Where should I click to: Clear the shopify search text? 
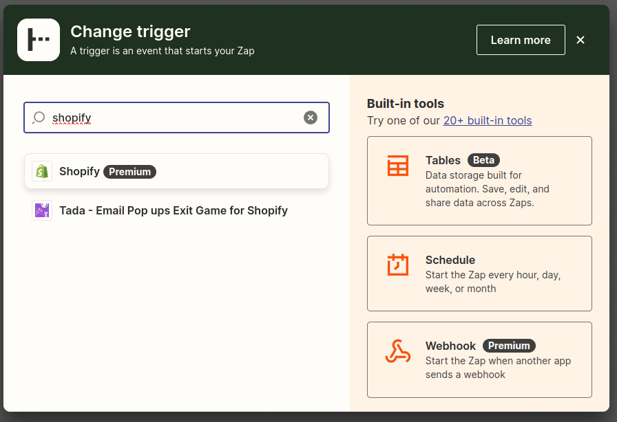(311, 118)
